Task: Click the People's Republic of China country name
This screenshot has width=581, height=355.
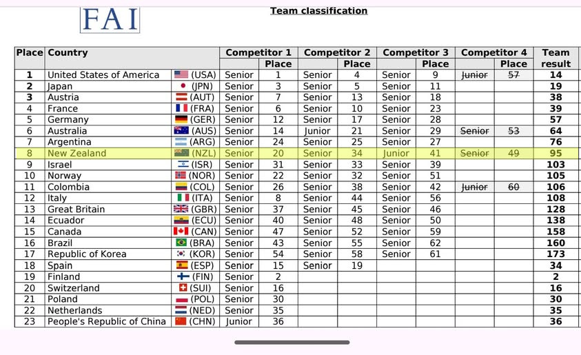Action: click(x=107, y=321)
